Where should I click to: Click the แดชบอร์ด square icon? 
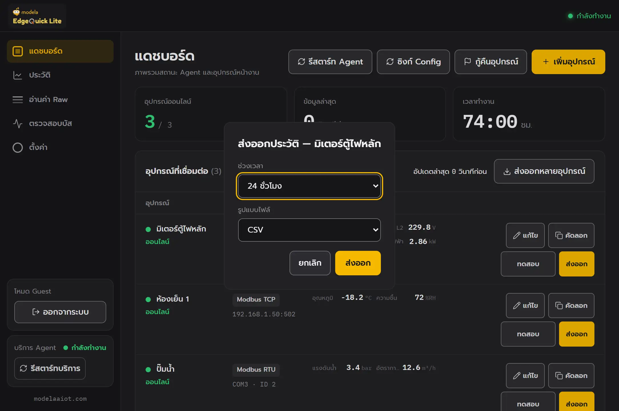18,51
